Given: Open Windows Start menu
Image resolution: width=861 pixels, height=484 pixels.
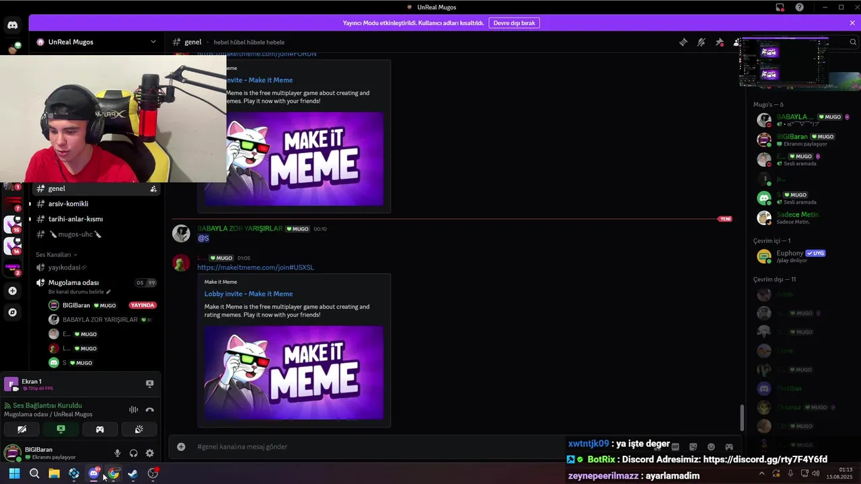Looking at the screenshot, I should point(14,473).
